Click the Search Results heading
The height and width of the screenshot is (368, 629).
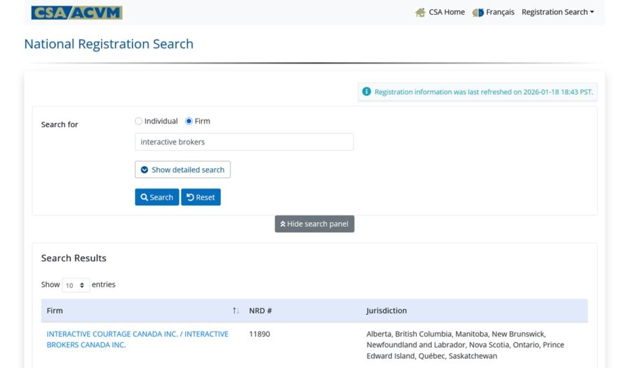(x=74, y=258)
